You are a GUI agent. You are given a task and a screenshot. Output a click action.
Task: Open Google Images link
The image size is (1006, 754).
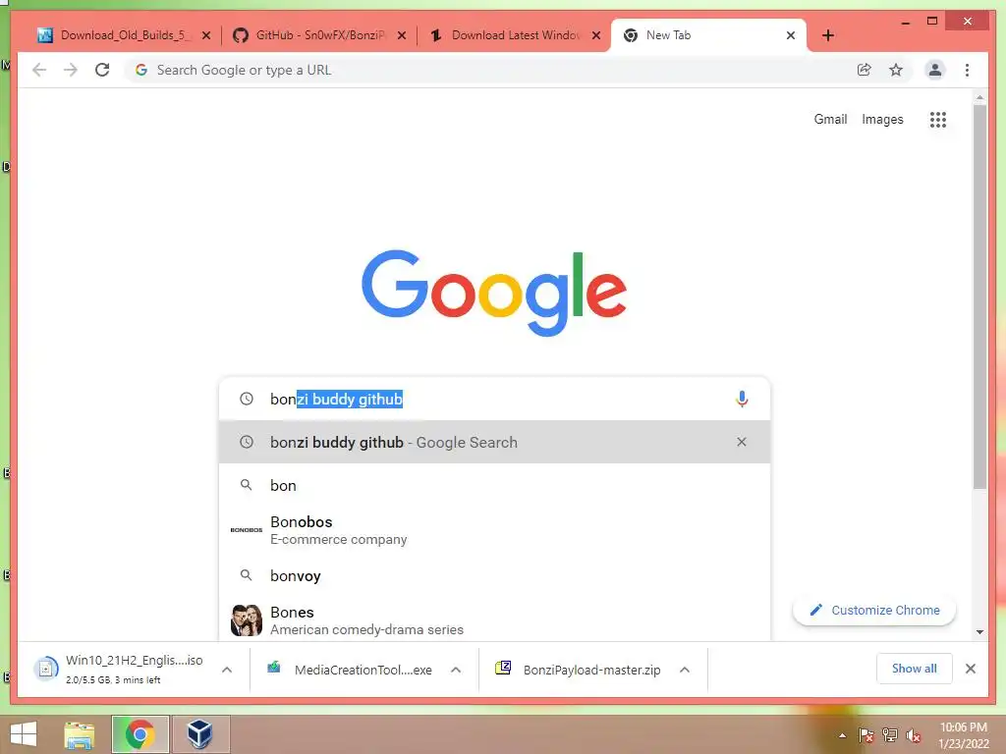(x=882, y=119)
